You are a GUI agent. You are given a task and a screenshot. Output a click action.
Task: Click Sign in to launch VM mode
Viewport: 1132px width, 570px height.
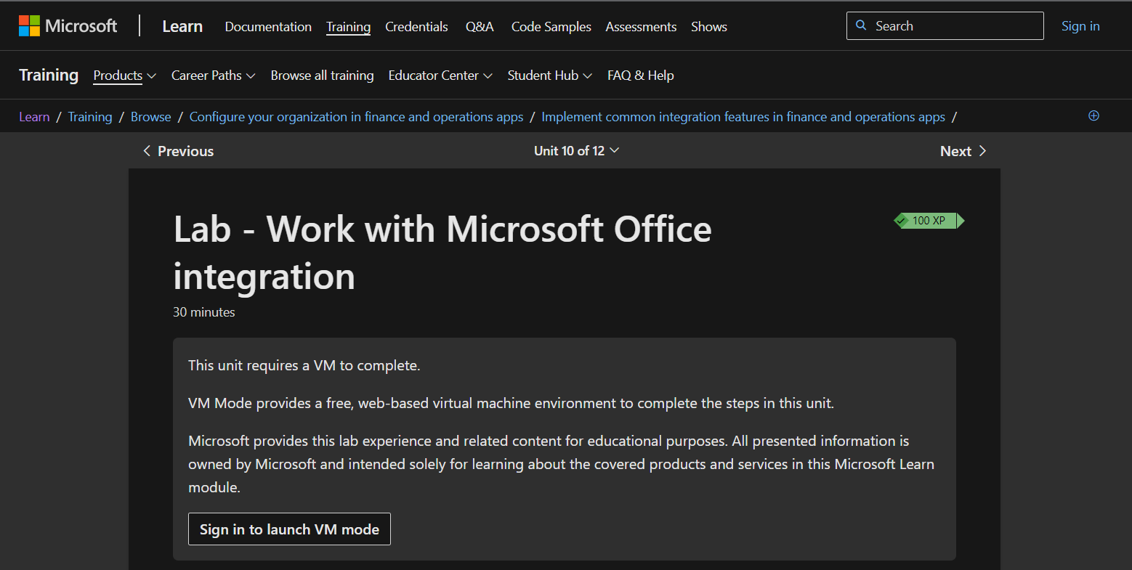click(x=289, y=529)
